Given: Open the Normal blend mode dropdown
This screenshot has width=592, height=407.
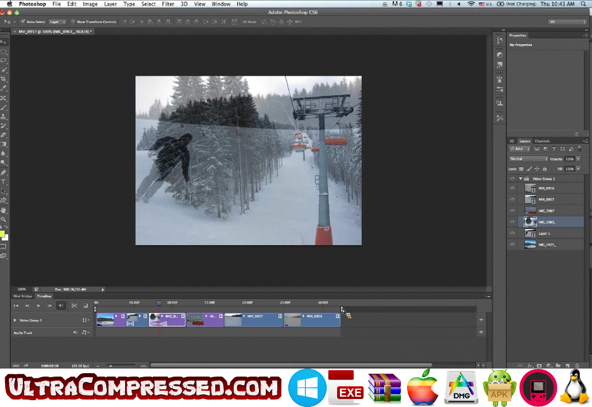Looking at the screenshot, I should (x=528, y=158).
